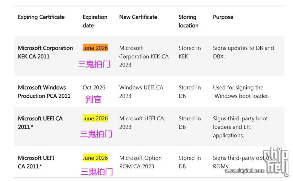The image size is (293, 181).
Task: Click the Expiration date column header
Action: pyautogui.click(x=95, y=21)
